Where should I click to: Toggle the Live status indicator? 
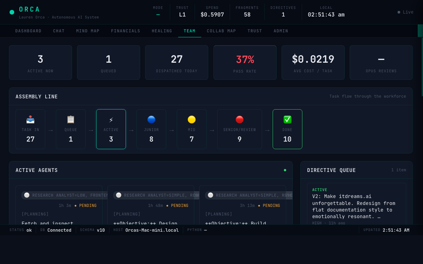click(405, 12)
